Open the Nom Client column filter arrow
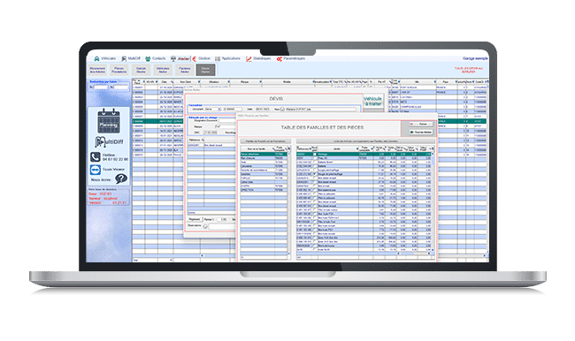This screenshot has width=575, height=341. [x=199, y=81]
